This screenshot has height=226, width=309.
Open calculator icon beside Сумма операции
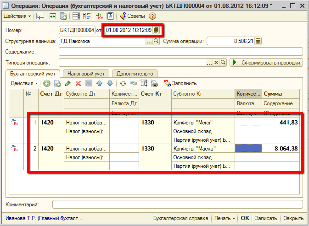tap(258, 41)
